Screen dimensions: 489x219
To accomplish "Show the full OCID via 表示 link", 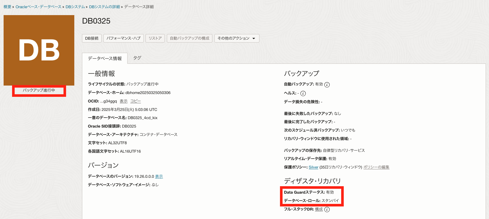I will coord(123,101).
